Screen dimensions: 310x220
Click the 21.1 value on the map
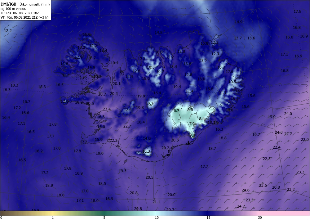click(156, 202)
